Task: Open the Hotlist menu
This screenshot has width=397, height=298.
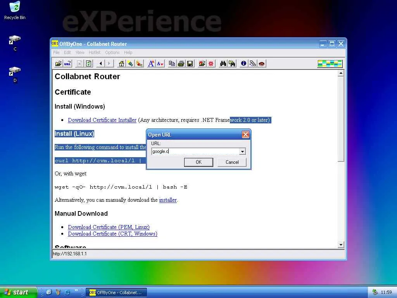Action: click(x=95, y=52)
